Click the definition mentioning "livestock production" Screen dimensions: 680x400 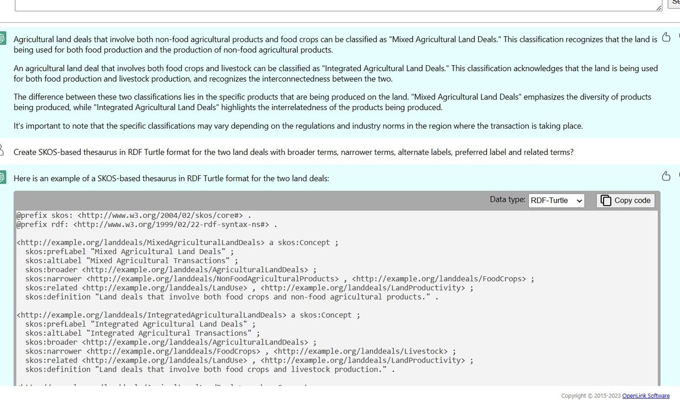click(210, 370)
